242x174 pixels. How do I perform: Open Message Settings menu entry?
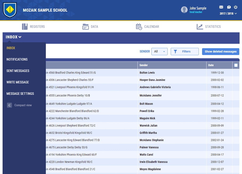pos(20,94)
